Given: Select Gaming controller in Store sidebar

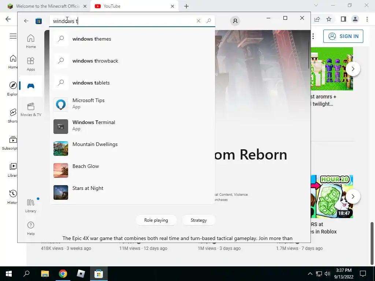Looking at the screenshot, I should (x=31, y=86).
